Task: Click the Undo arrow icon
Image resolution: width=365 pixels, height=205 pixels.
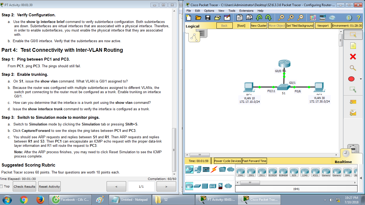Action: [x=259, y=18]
